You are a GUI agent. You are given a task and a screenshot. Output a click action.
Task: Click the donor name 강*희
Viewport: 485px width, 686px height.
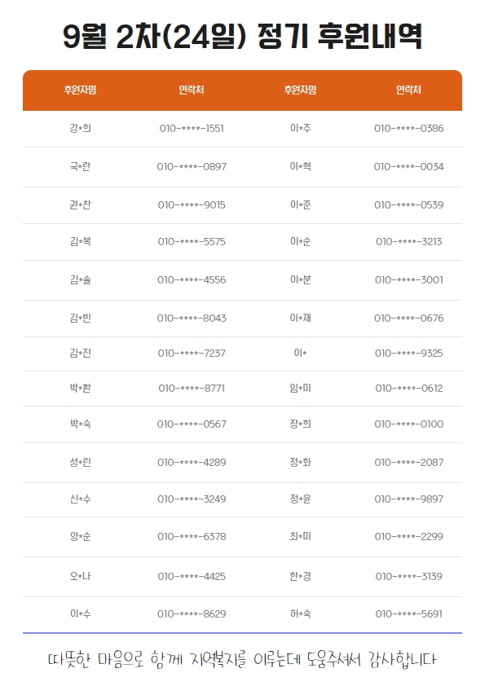[80, 128]
